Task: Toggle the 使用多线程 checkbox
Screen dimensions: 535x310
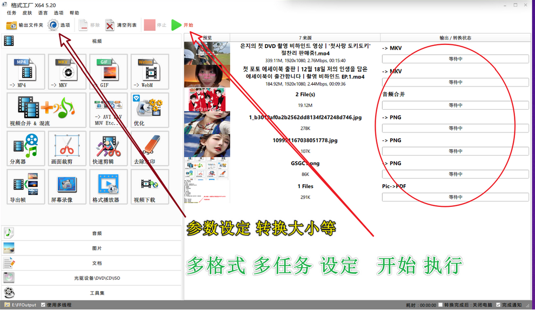Action: (x=43, y=305)
